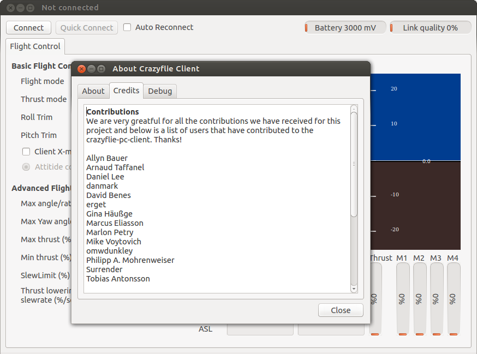This screenshot has width=477, height=354.
Task: Maximize the main Not connected window
Action: click(x=30, y=8)
